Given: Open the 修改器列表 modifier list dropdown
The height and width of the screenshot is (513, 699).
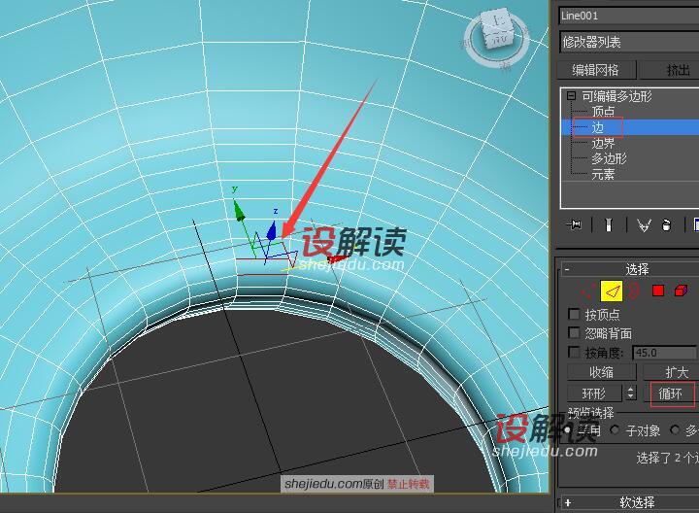Looking at the screenshot, I should coord(628,43).
